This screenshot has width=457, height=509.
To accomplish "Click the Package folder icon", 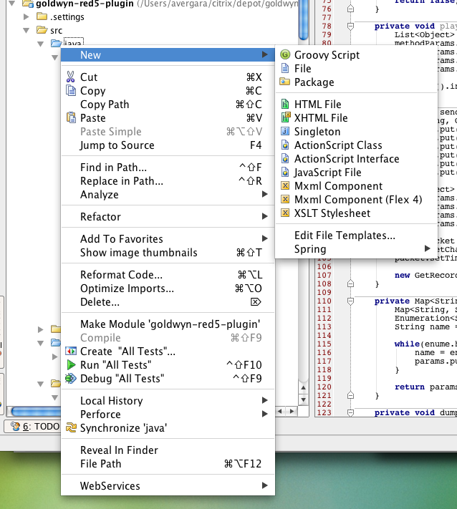I will click(284, 82).
